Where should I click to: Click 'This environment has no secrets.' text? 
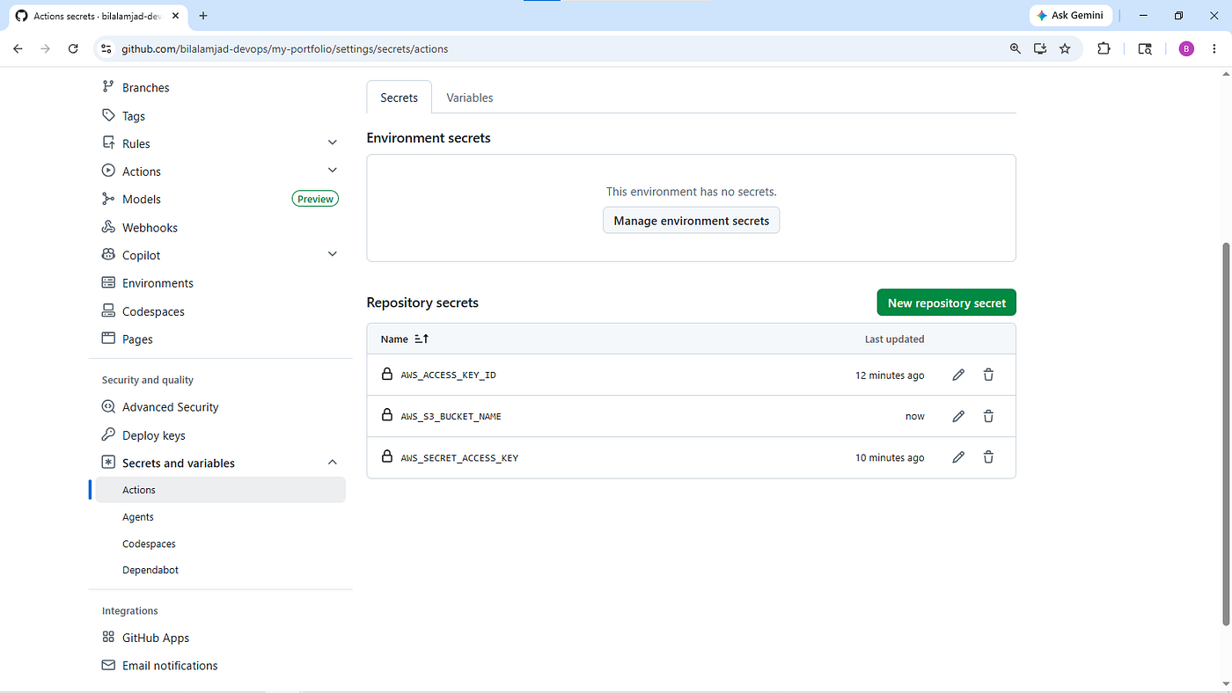[x=692, y=192]
